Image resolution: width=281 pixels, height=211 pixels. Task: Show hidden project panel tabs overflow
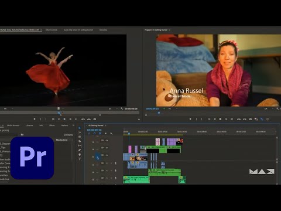(x=73, y=125)
